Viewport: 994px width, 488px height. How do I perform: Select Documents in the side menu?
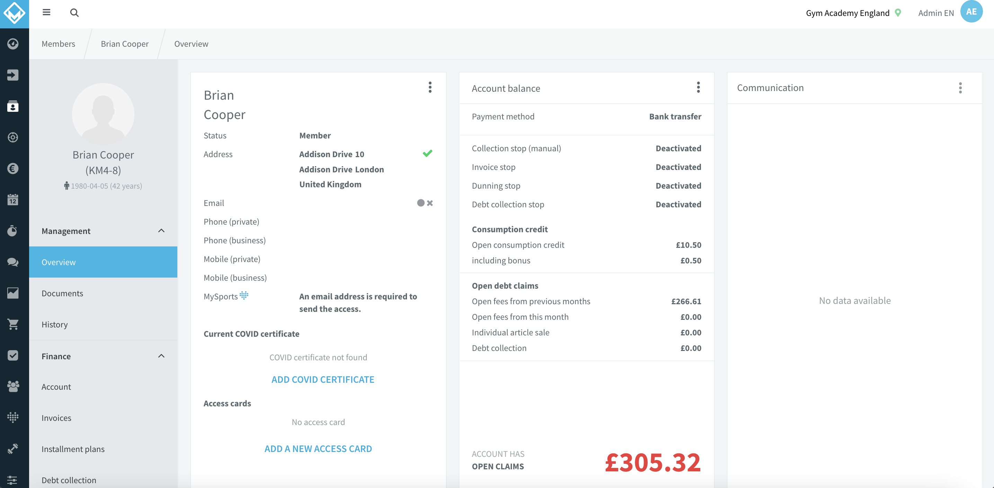62,293
